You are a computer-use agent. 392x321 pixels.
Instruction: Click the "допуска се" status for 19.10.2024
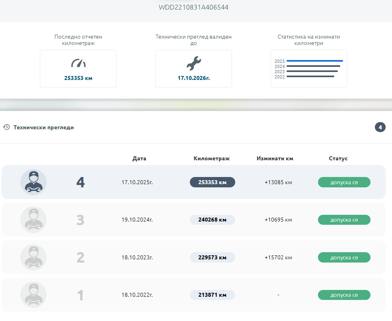(344, 220)
